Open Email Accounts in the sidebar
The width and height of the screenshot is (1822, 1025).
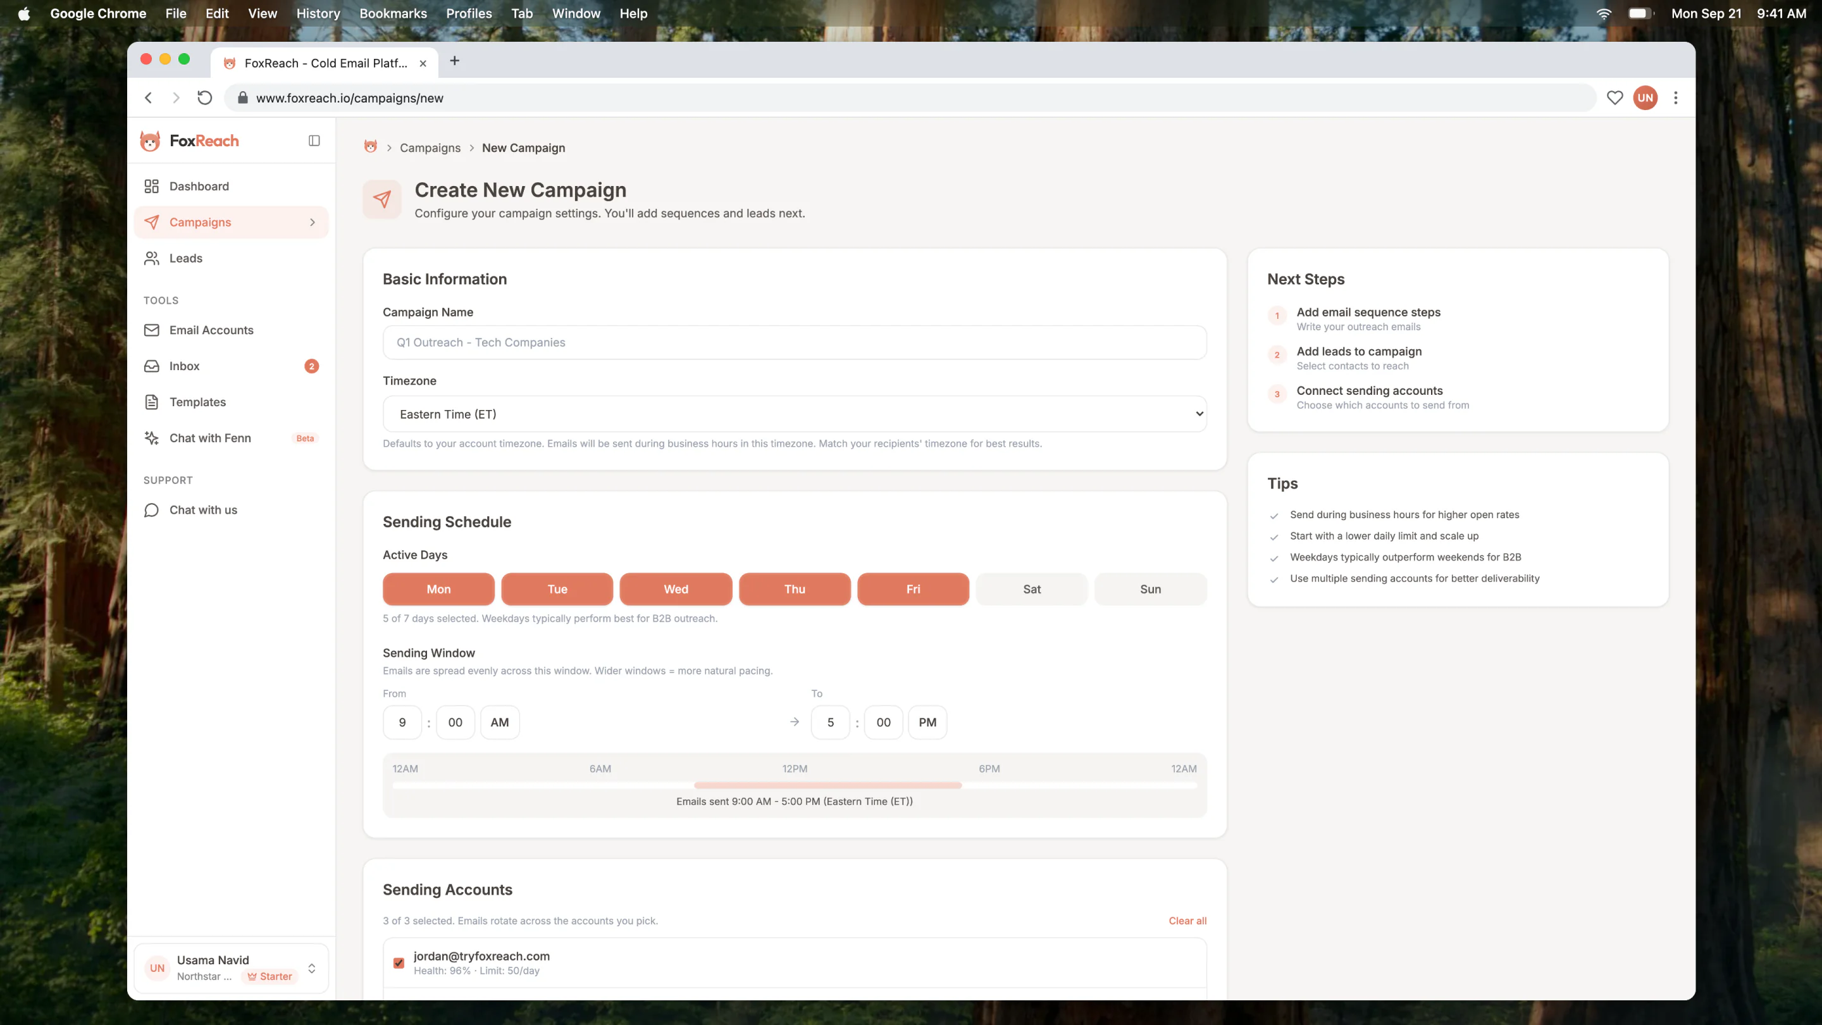coord(232,330)
